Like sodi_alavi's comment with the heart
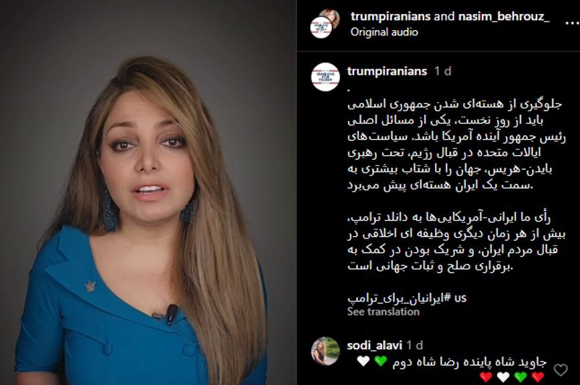This screenshot has width=580, height=385. pyautogui.click(x=561, y=369)
